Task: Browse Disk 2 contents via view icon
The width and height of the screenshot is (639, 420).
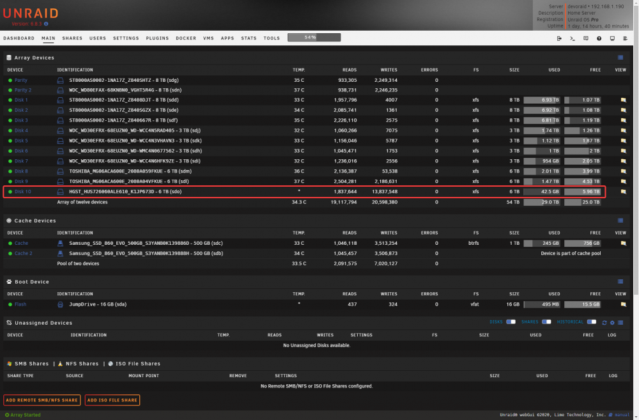Action: (623, 110)
